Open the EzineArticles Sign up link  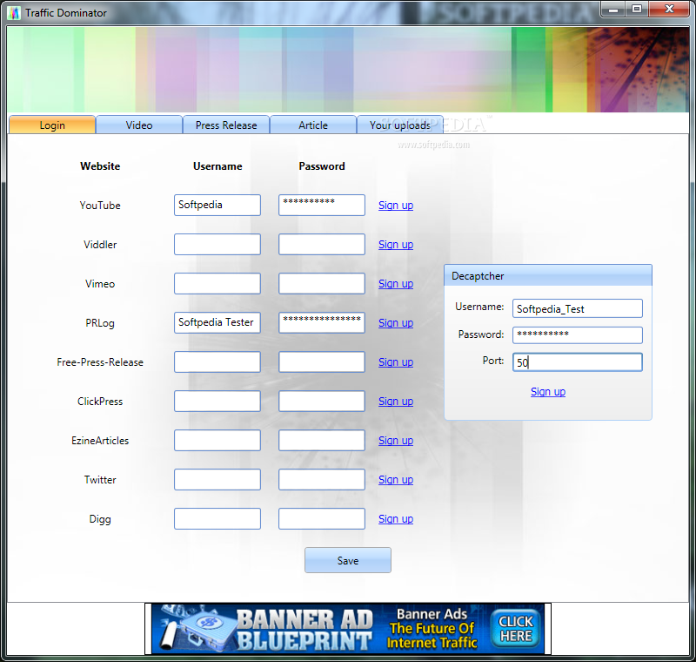point(396,440)
